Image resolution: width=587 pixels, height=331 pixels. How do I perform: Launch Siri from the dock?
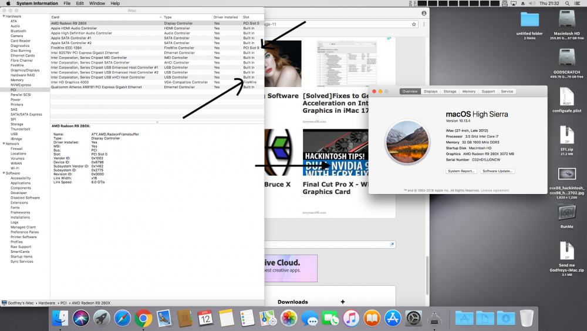(x=81, y=319)
